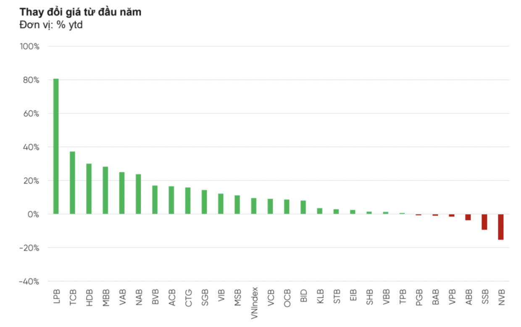Click the red ABB bar

coord(468,217)
